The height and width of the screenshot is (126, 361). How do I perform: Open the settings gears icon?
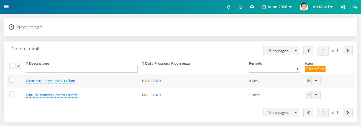point(343,7)
